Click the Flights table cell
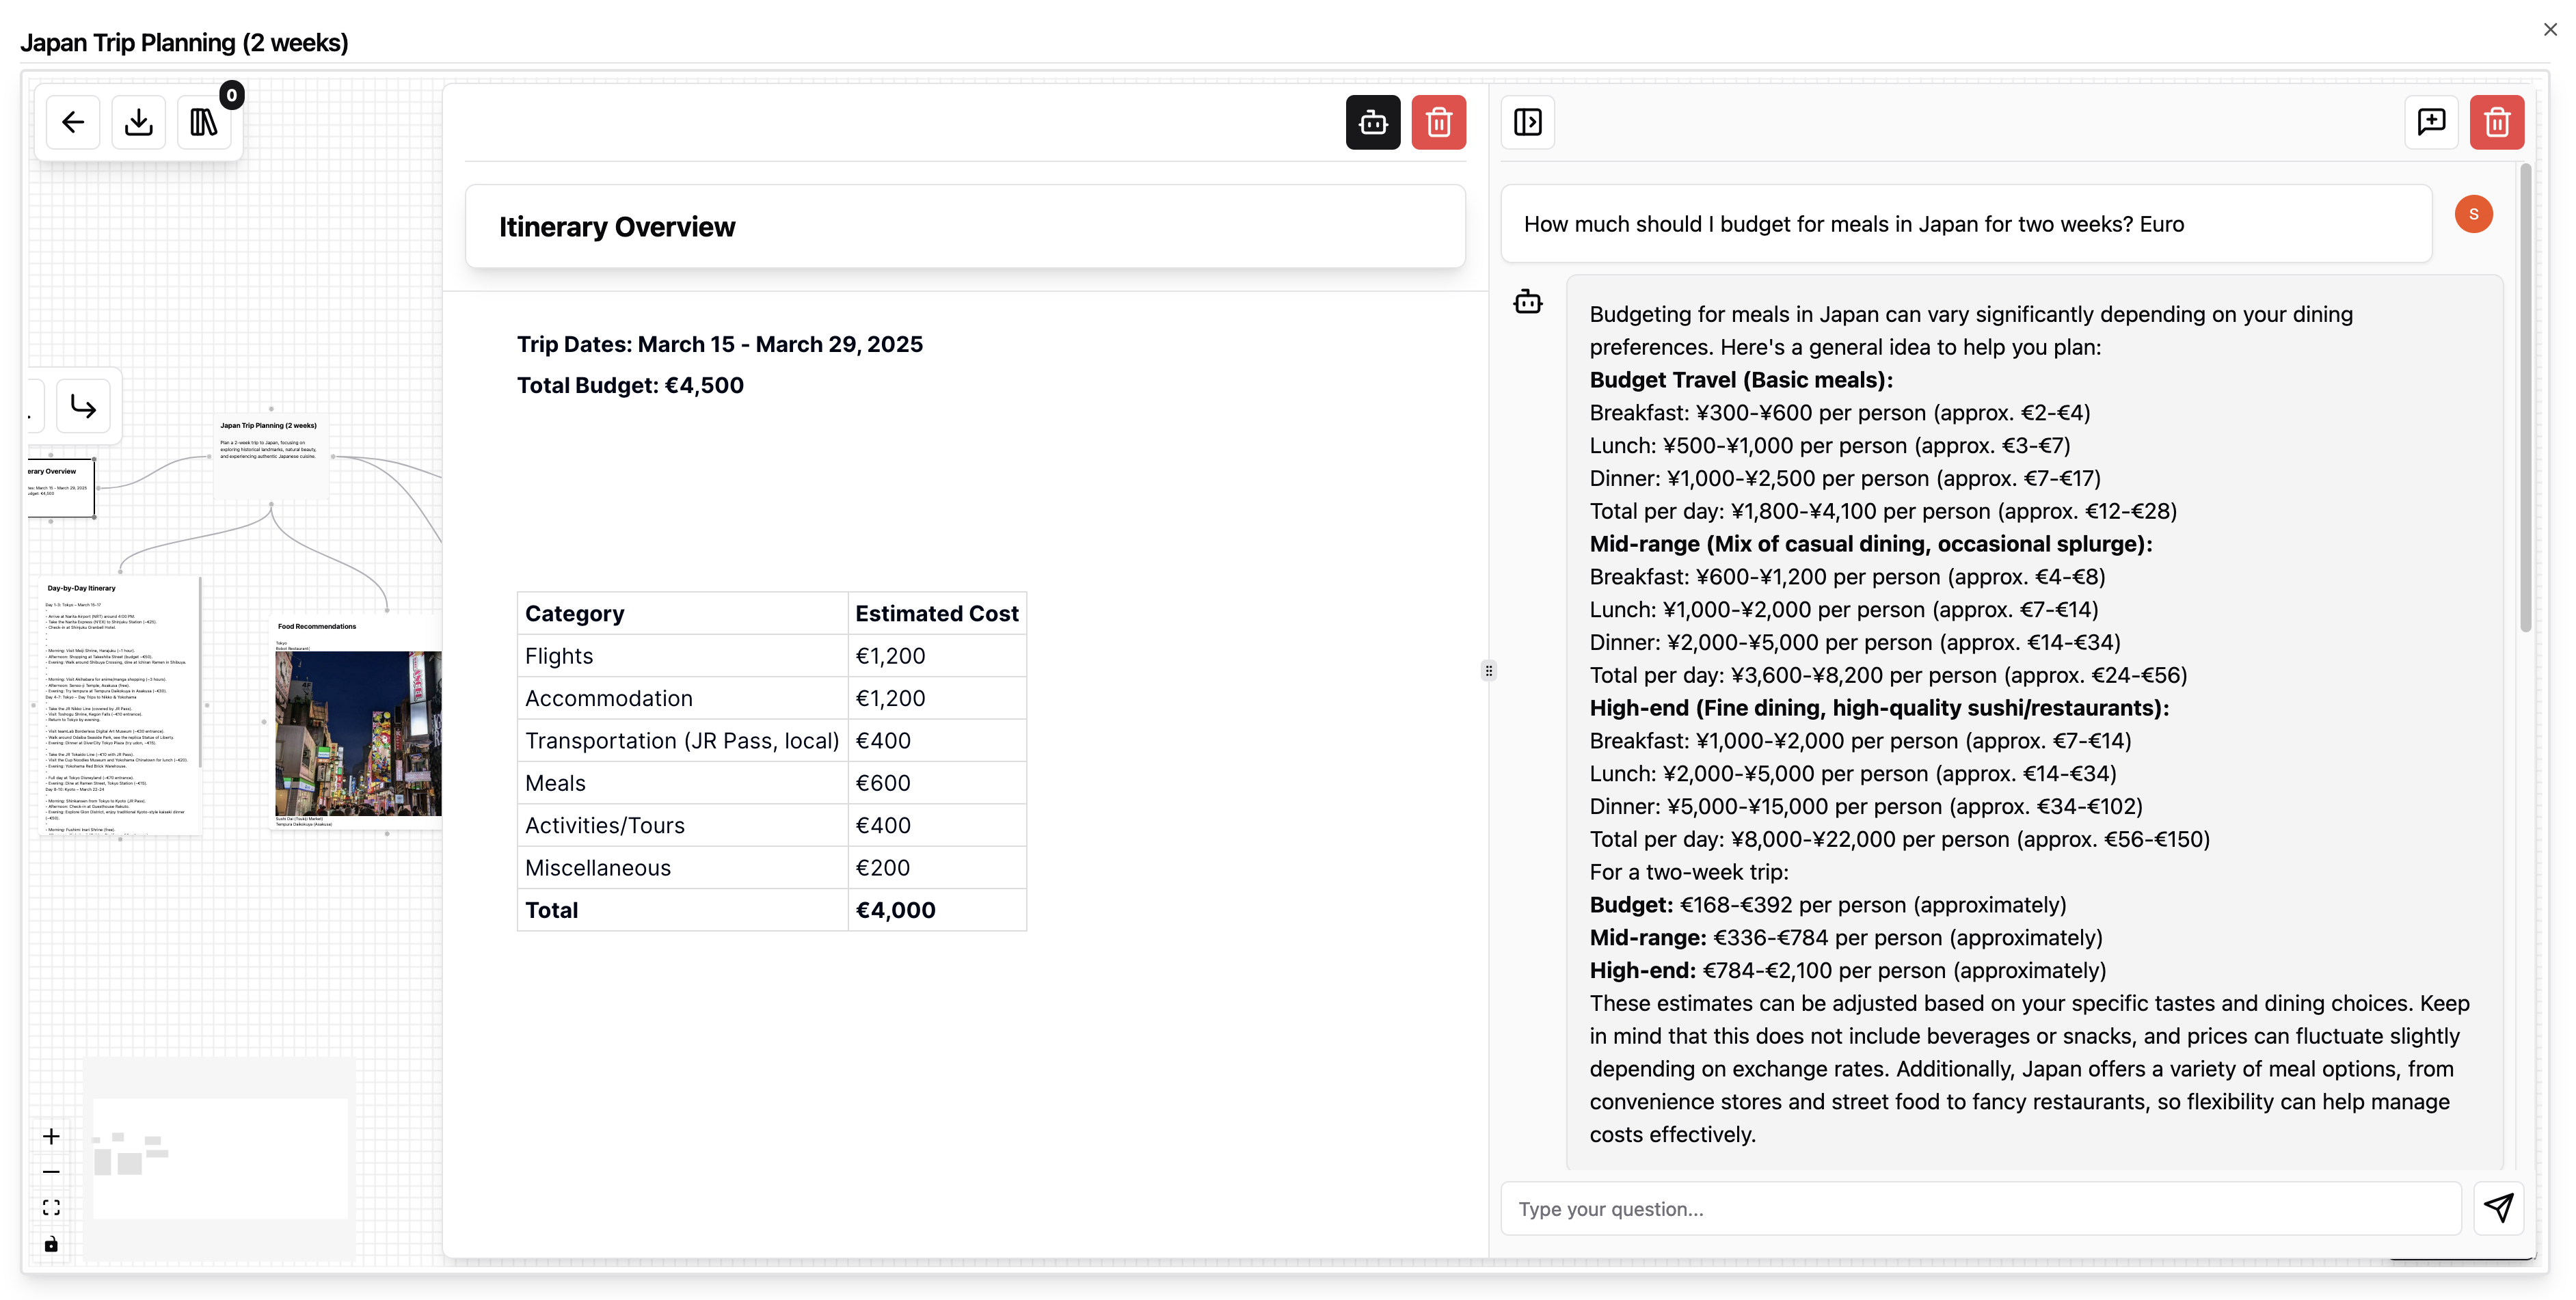The height and width of the screenshot is (1300, 2576). pyautogui.click(x=682, y=656)
